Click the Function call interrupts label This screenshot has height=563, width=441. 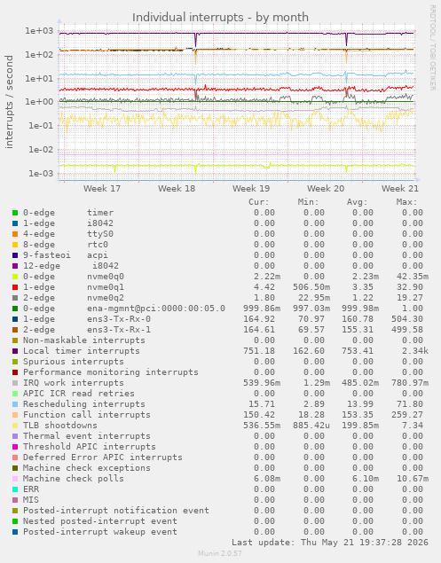[87, 415]
